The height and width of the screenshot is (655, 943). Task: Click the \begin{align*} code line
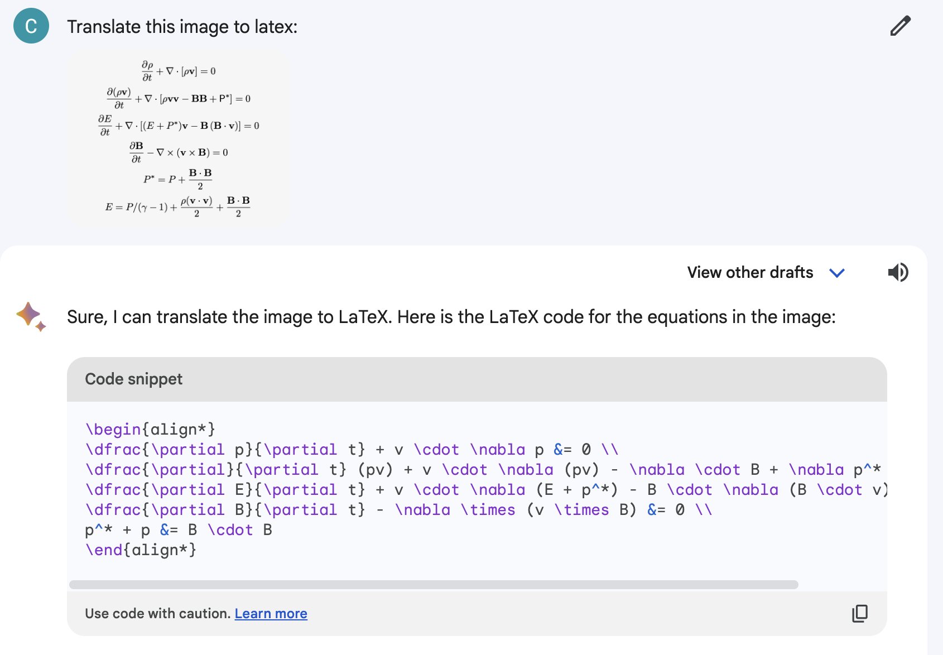150,429
